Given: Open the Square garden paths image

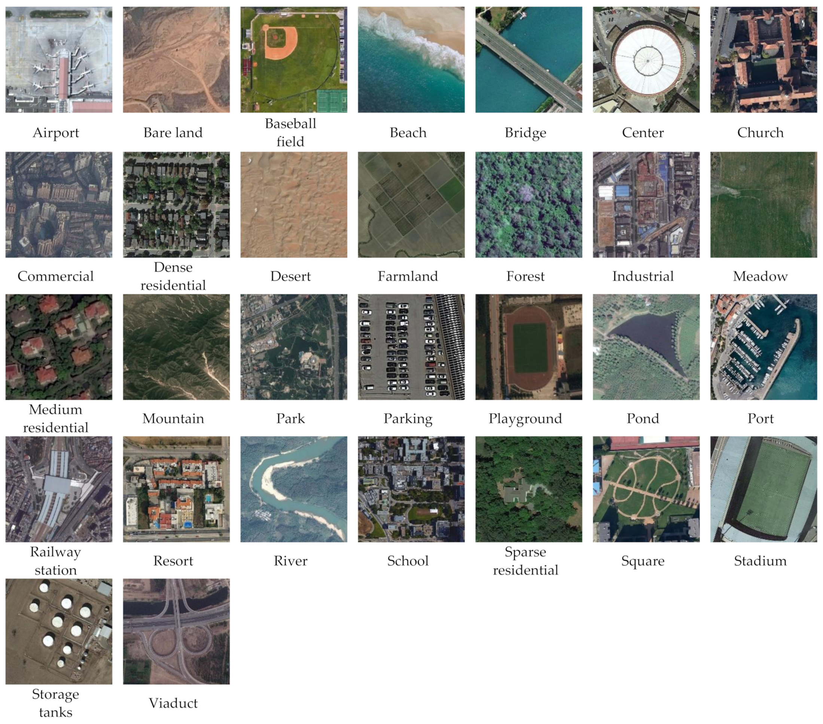Looking at the screenshot, I should (646, 489).
